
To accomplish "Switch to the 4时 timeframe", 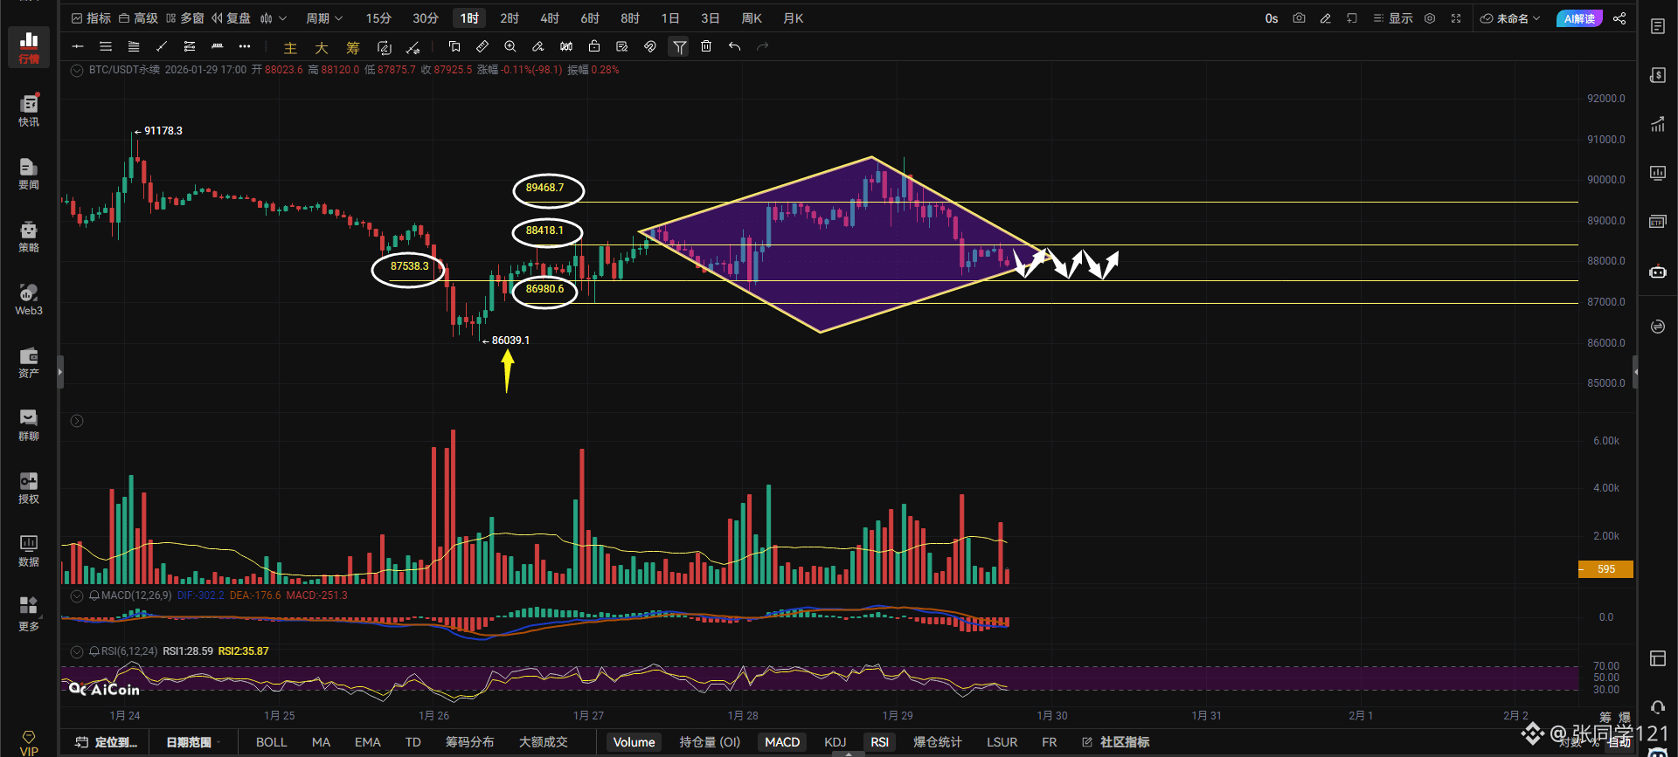I will point(550,18).
